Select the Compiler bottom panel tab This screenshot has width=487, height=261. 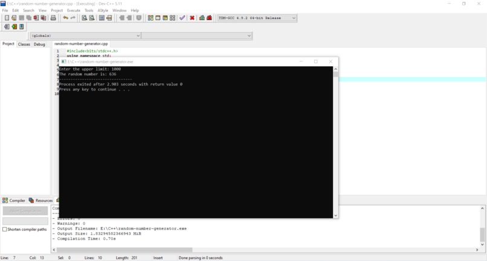pos(14,201)
